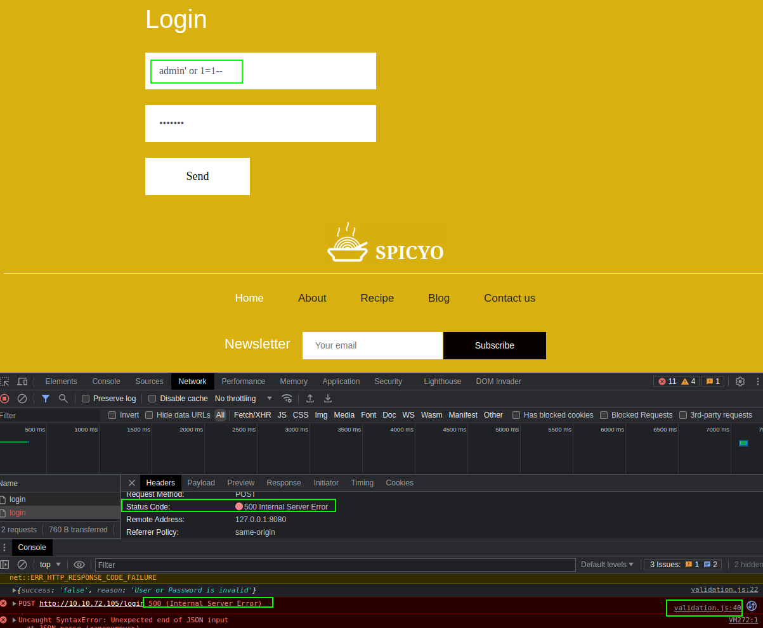Click the http://10.10.72.105/login URL in console
The image size is (763, 628).
[91, 603]
